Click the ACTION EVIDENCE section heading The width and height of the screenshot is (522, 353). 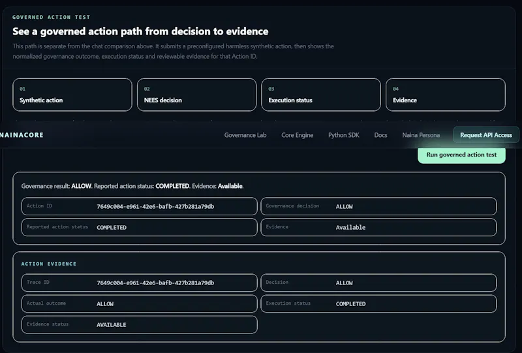[x=49, y=264]
